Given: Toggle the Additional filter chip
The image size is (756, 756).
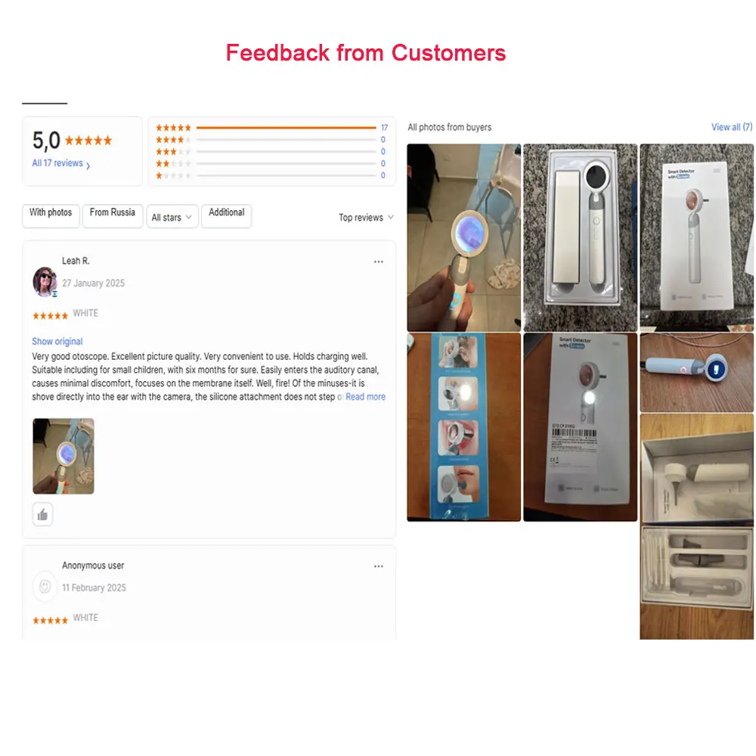Looking at the screenshot, I should coord(227,215).
